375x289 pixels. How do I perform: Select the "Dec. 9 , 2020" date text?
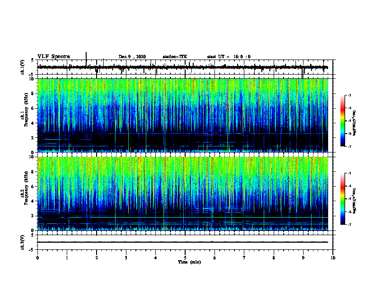point(132,57)
